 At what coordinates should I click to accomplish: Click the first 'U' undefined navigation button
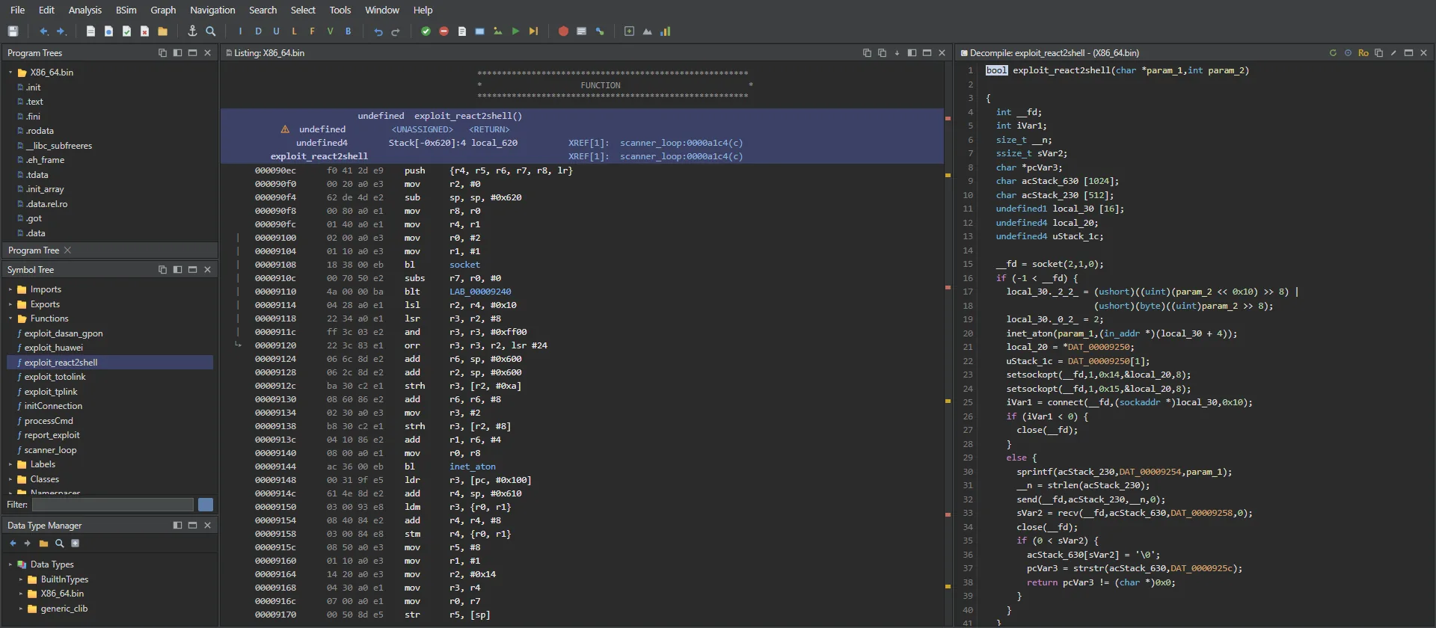point(276,31)
